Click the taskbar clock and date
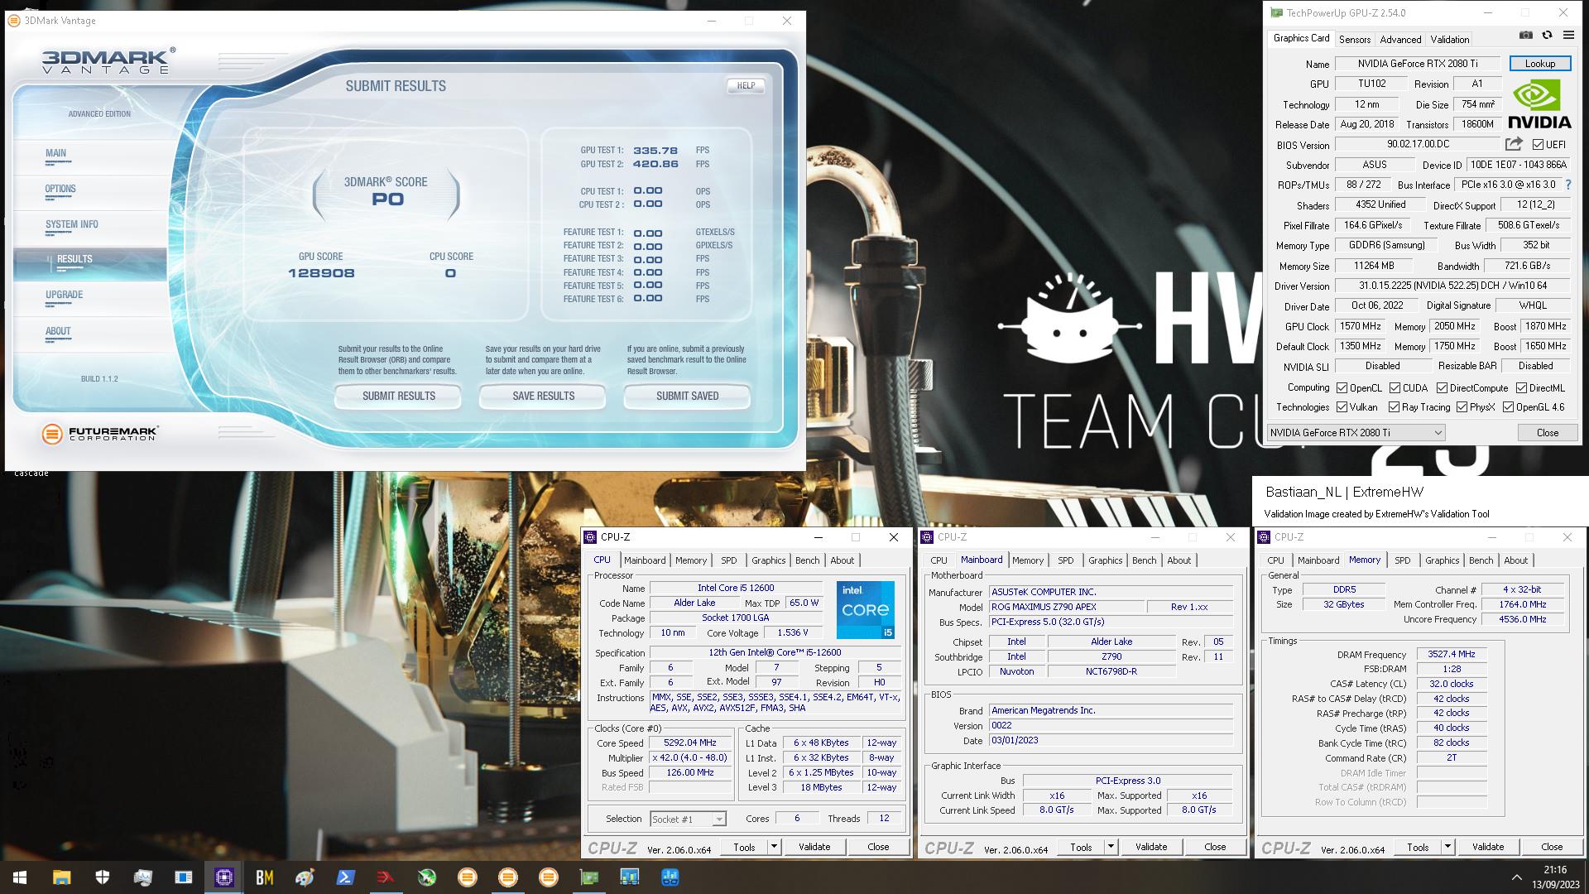This screenshot has height=894, width=1589. coord(1555,877)
